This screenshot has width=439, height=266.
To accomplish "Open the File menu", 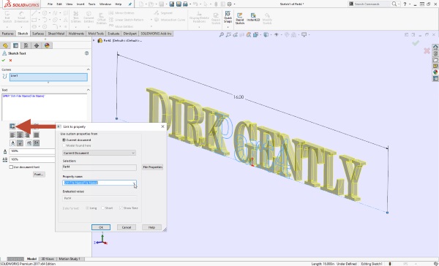I will pyautogui.click(x=50, y=4).
